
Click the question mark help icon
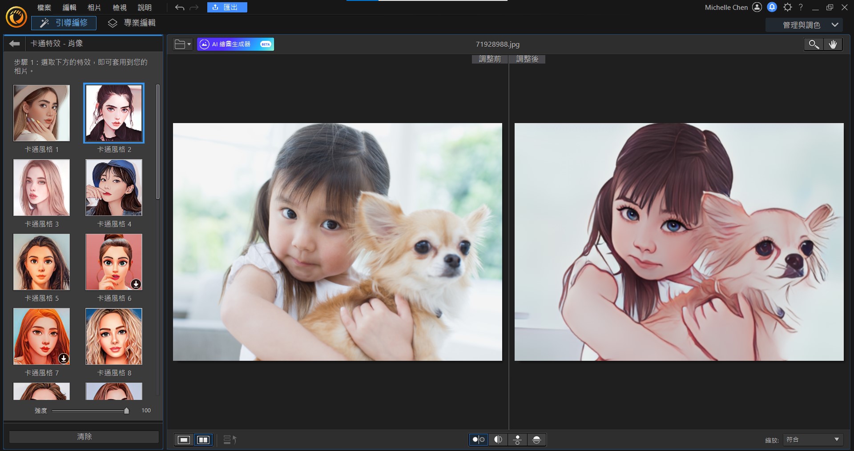[x=801, y=7]
